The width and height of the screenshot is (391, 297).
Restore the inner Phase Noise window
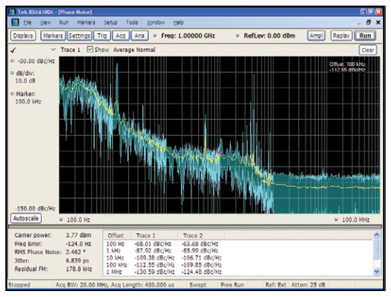(369, 22)
